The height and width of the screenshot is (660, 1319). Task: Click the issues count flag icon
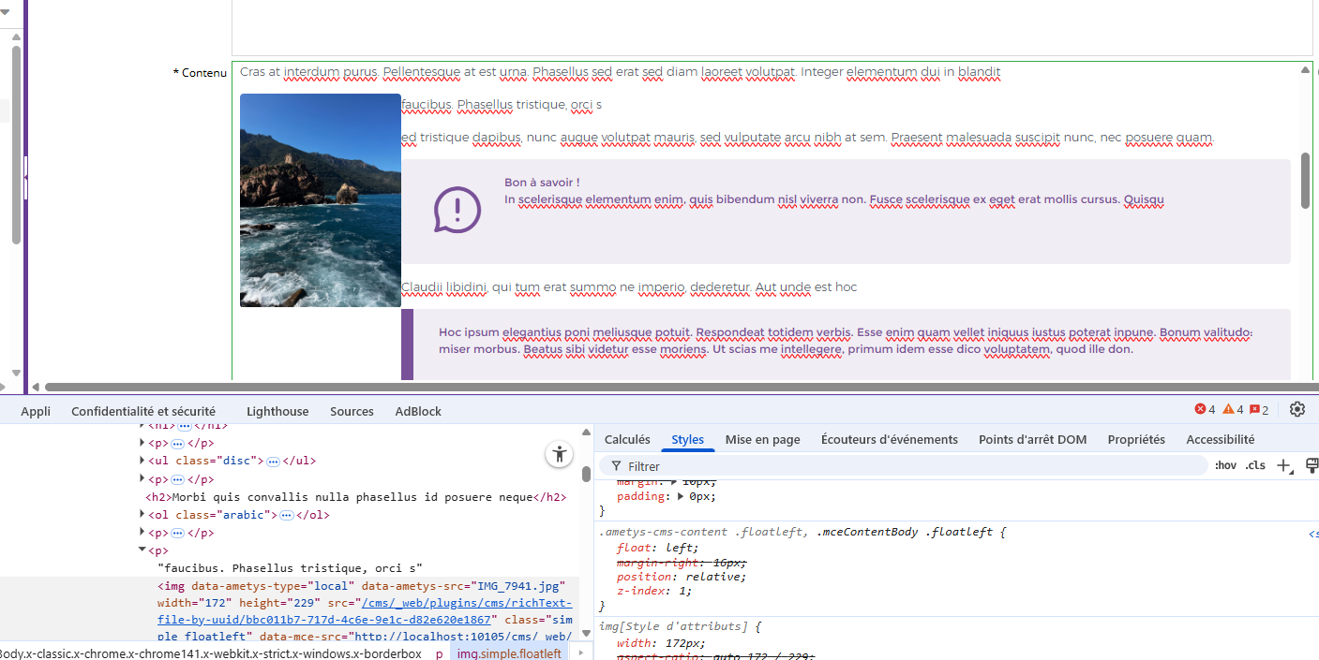click(1258, 410)
